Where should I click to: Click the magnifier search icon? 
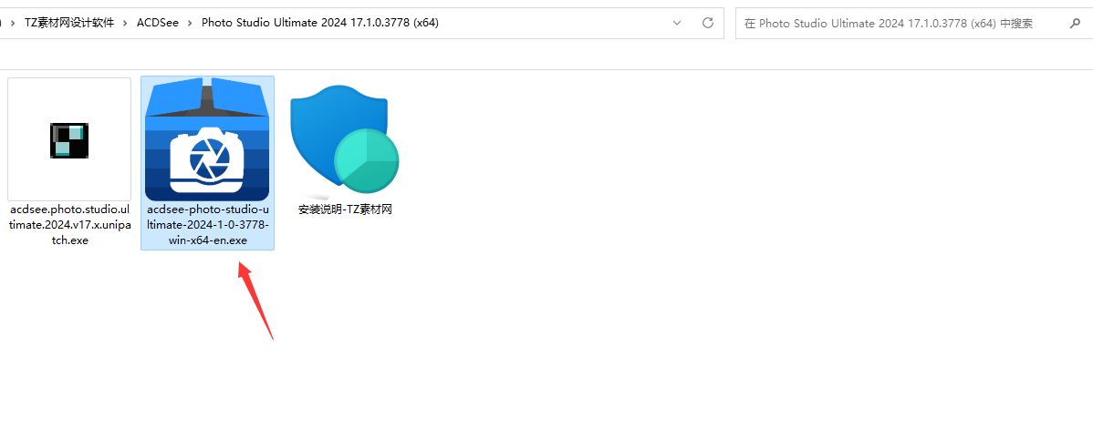pyautogui.click(x=1074, y=23)
